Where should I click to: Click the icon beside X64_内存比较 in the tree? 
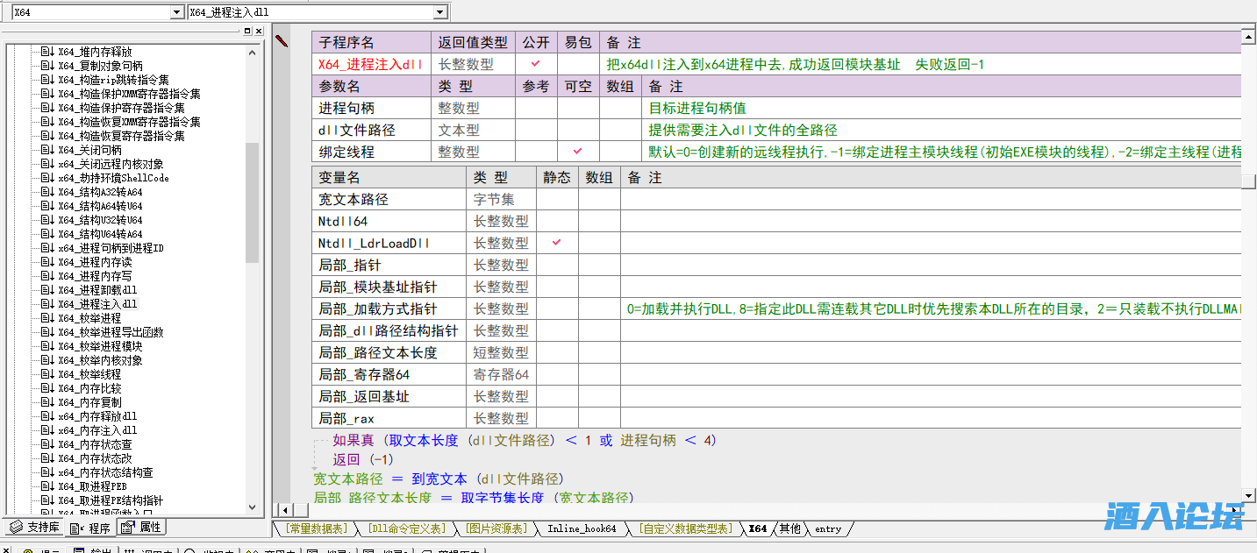coord(47,388)
